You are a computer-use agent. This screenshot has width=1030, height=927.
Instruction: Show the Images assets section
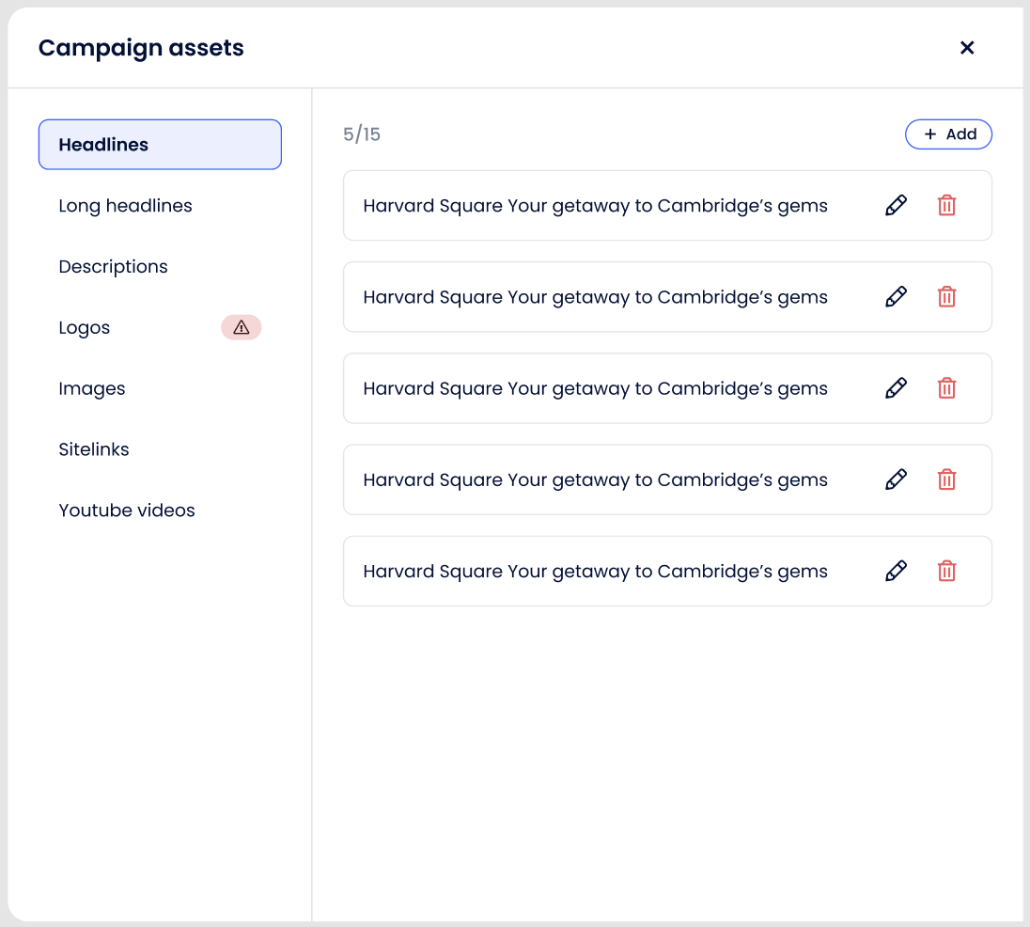(x=92, y=388)
